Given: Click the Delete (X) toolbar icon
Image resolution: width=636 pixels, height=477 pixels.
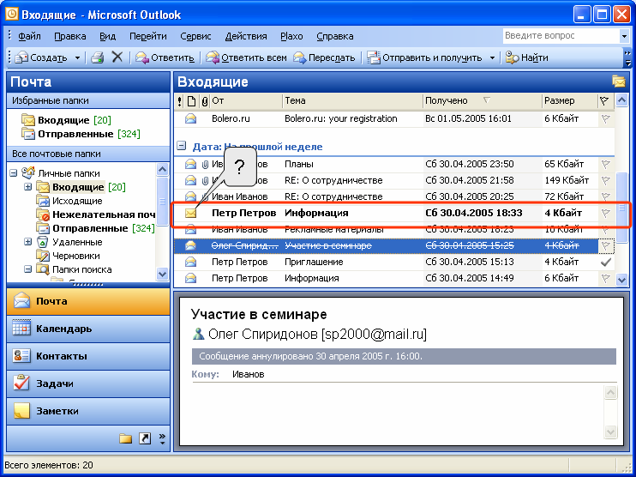Looking at the screenshot, I should point(117,57).
